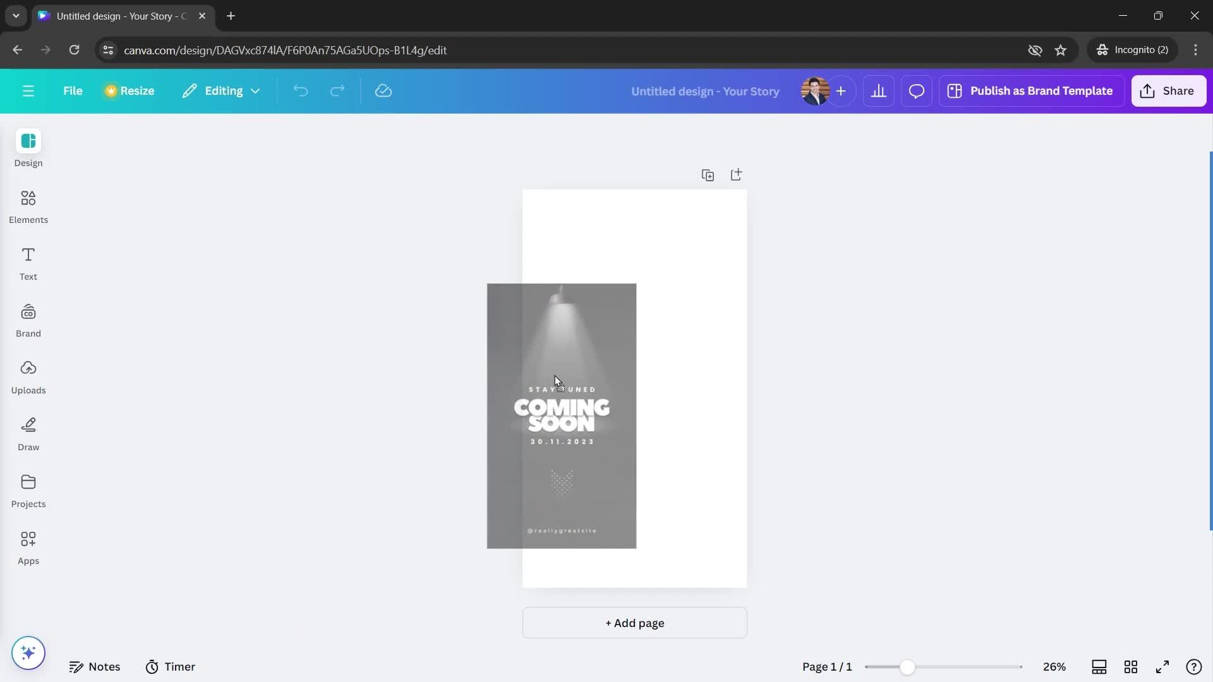Click the Elements panel icon

[28, 206]
